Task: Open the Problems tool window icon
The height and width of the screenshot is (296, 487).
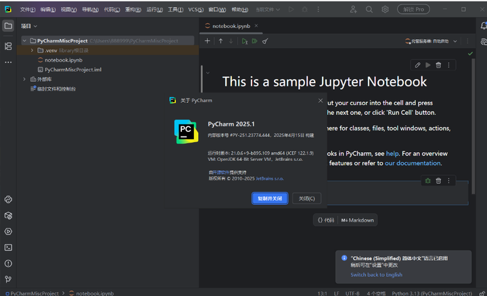Action: pyautogui.click(x=8, y=264)
